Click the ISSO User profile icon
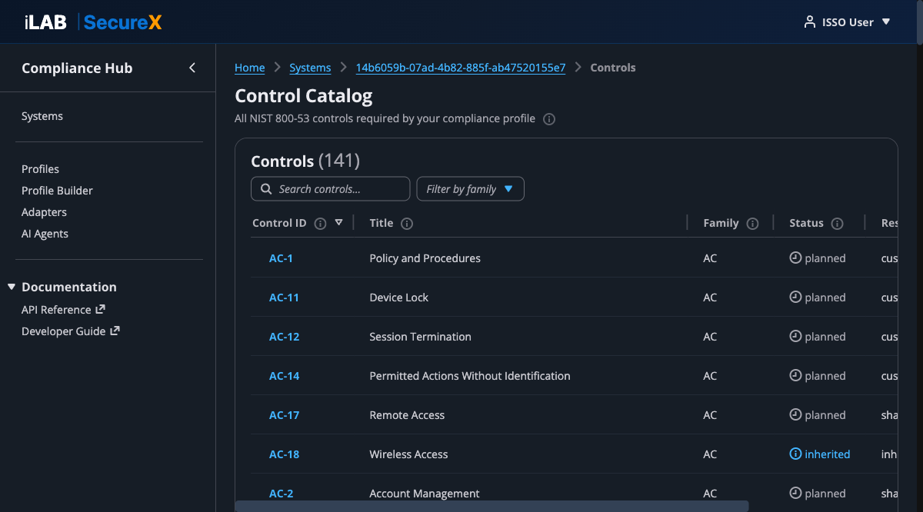This screenshot has width=923, height=512. 809,22
